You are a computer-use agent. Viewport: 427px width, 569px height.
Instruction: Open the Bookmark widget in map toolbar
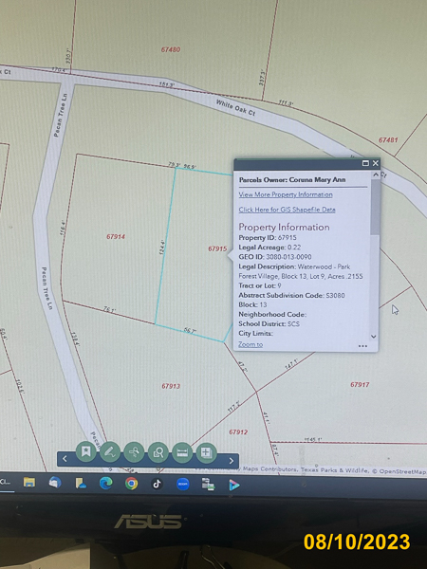(x=86, y=451)
